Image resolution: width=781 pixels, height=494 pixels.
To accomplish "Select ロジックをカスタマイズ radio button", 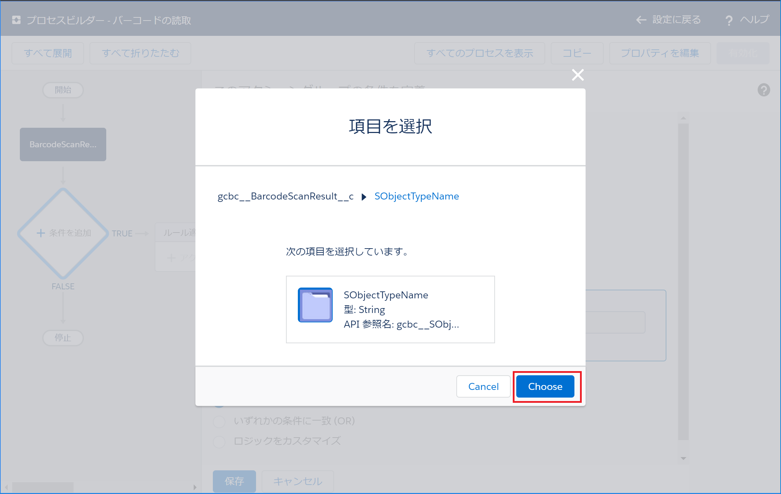I will tap(219, 441).
